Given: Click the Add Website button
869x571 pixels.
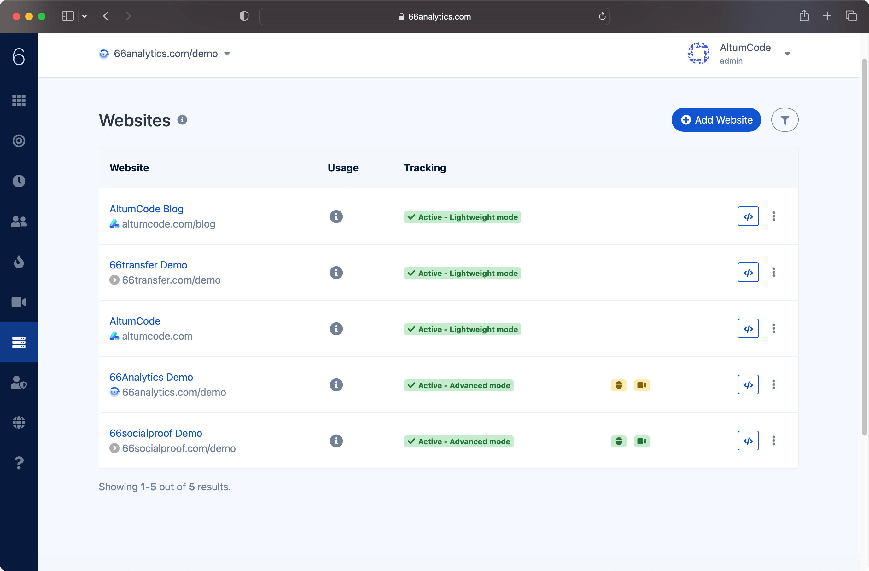Looking at the screenshot, I should click(717, 120).
